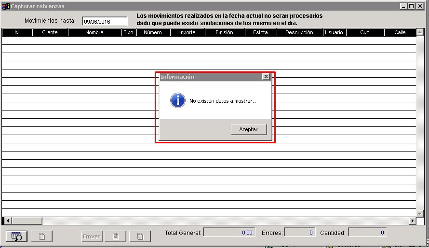Click the Errores button
The image size is (429, 248).
(x=92, y=236)
